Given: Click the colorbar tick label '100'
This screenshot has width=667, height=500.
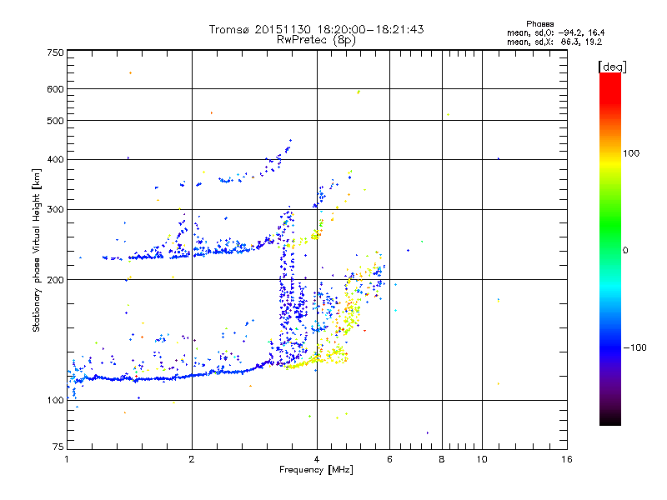Looking at the screenshot, I should [x=631, y=153].
